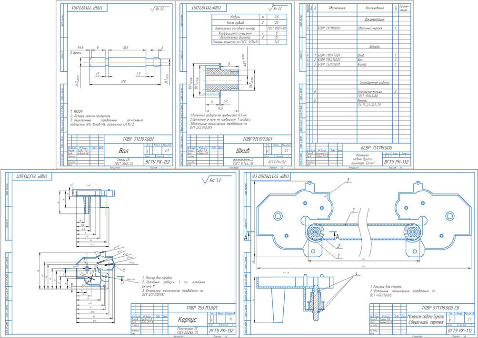Click '1. HB229' note on the Вал drawing

(x=76, y=112)
